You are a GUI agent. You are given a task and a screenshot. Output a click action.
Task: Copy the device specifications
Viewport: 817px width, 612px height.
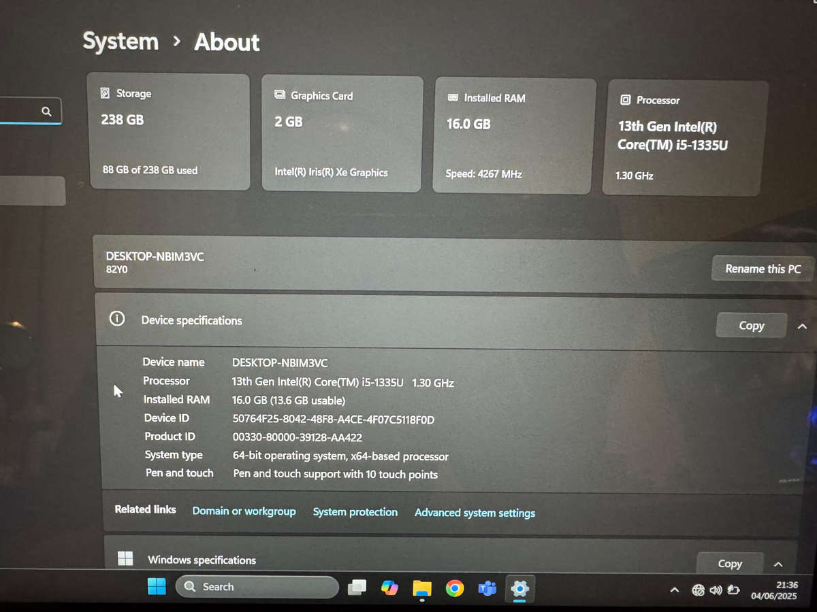[x=750, y=325]
